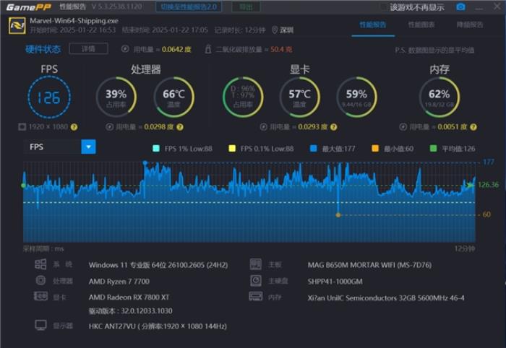Click the GPU D:96% T:97% usage gauge
This screenshot has height=348, width=506.
coord(243,97)
